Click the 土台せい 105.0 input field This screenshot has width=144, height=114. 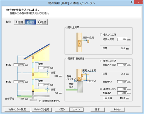click(x=122, y=82)
